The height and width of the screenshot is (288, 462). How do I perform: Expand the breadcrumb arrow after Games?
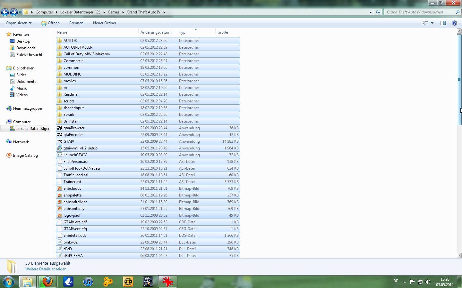pos(123,12)
